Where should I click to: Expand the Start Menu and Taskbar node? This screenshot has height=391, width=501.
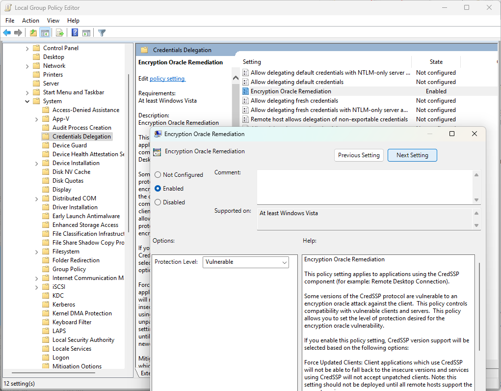(x=27, y=93)
